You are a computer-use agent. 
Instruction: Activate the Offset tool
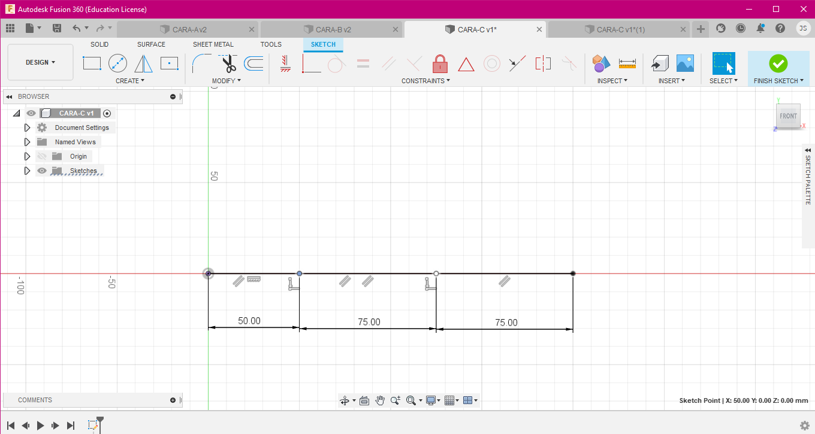[x=253, y=63]
